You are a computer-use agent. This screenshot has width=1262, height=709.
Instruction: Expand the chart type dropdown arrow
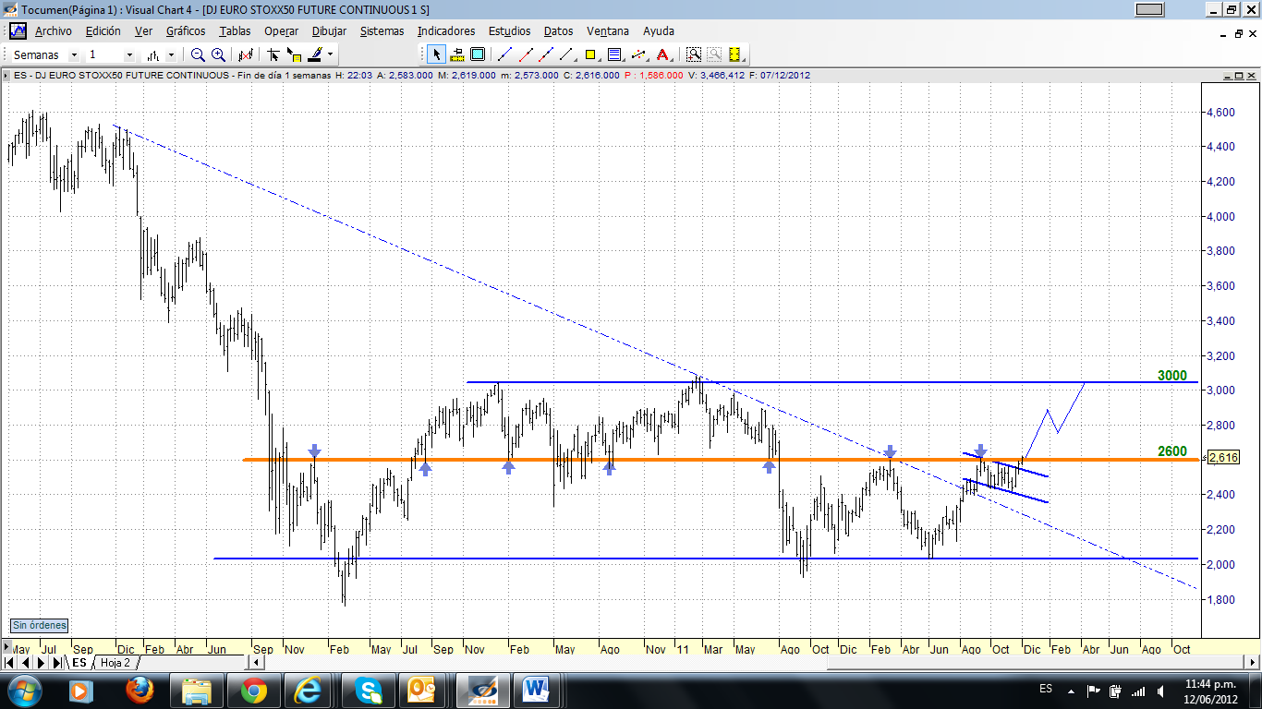pyautogui.click(x=171, y=55)
